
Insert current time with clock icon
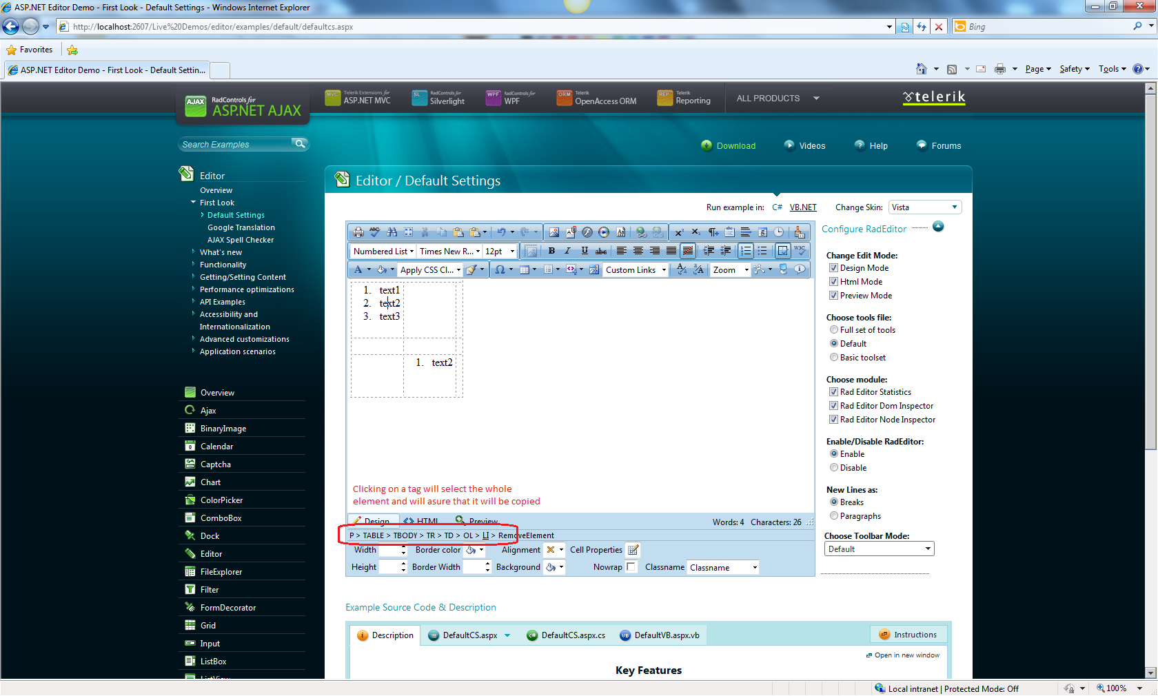tap(779, 232)
